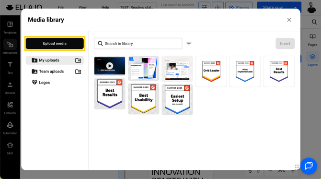Select the Best Usability badge thumbnail
This screenshot has height=179, width=321.
[x=144, y=99]
